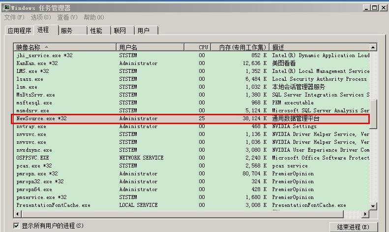Click vertical scrollbar up arrow
Viewport: 389px width, 232px height.
[x=373, y=47]
